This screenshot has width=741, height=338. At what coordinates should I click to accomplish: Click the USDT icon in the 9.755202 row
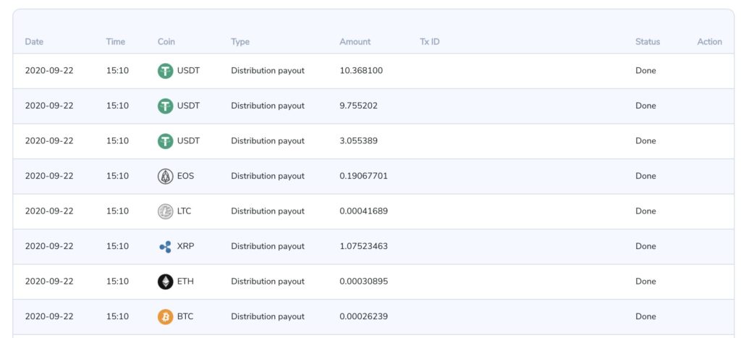[166, 106]
